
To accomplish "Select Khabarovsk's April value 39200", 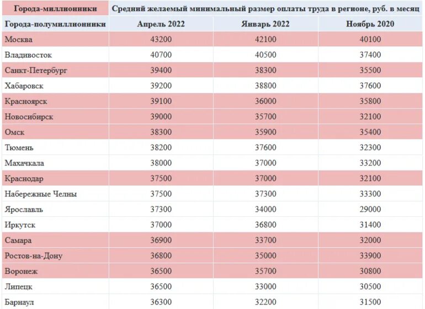I will (161, 86).
